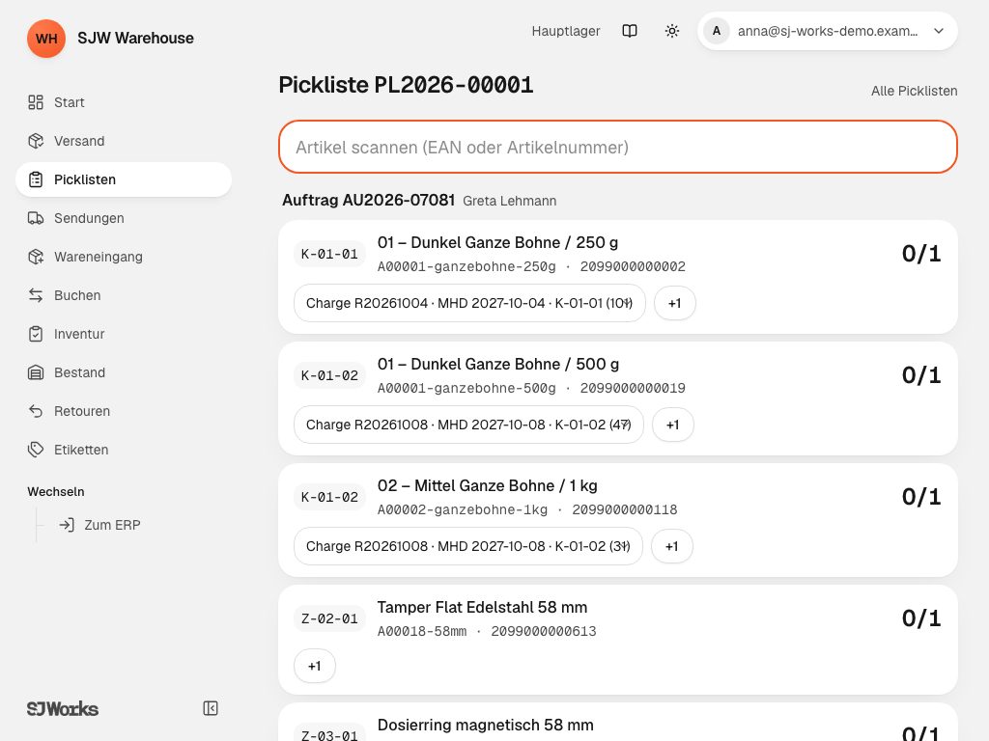Select Charge R20261008 chip for 1 kg item

[x=468, y=546]
